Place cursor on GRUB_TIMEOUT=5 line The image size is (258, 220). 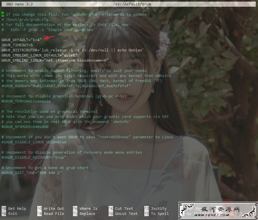(x=17, y=45)
